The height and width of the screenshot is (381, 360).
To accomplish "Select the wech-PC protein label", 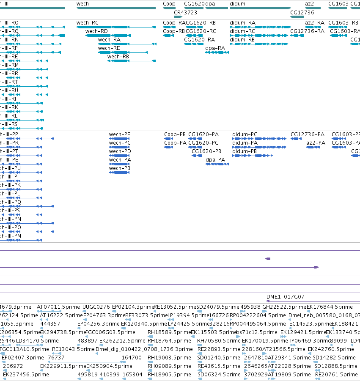I will [120, 143].
